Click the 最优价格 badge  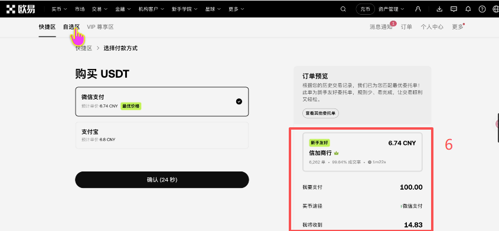(131, 106)
